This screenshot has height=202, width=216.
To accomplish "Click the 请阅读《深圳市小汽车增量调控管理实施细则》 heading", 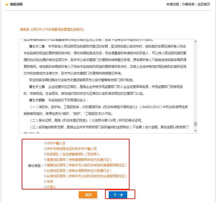I will coord(52,29).
